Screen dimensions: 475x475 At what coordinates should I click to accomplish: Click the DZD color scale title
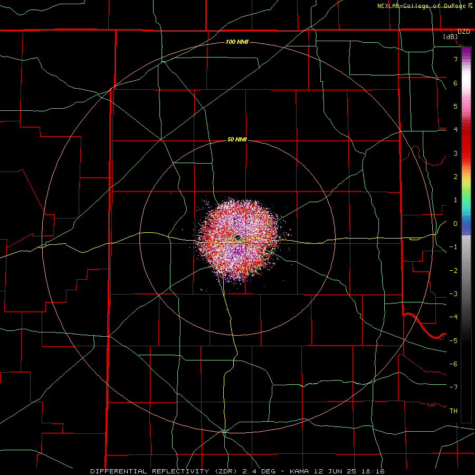tap(464, 32)
